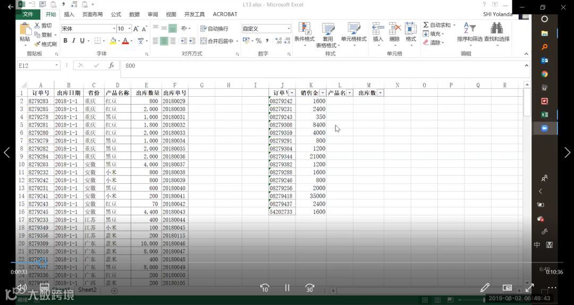The image size is (574, 305).
Task: Toggle bottom vertical alignment
Action: click(x=172, y=28)
